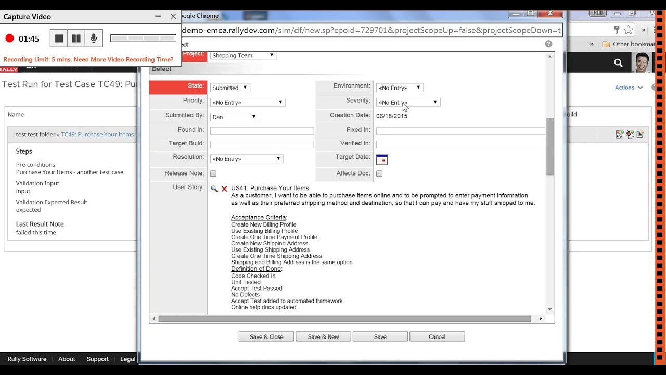Open the Actions dropdown menu
The image size is (666, 375).
click(x=629, y=87)
